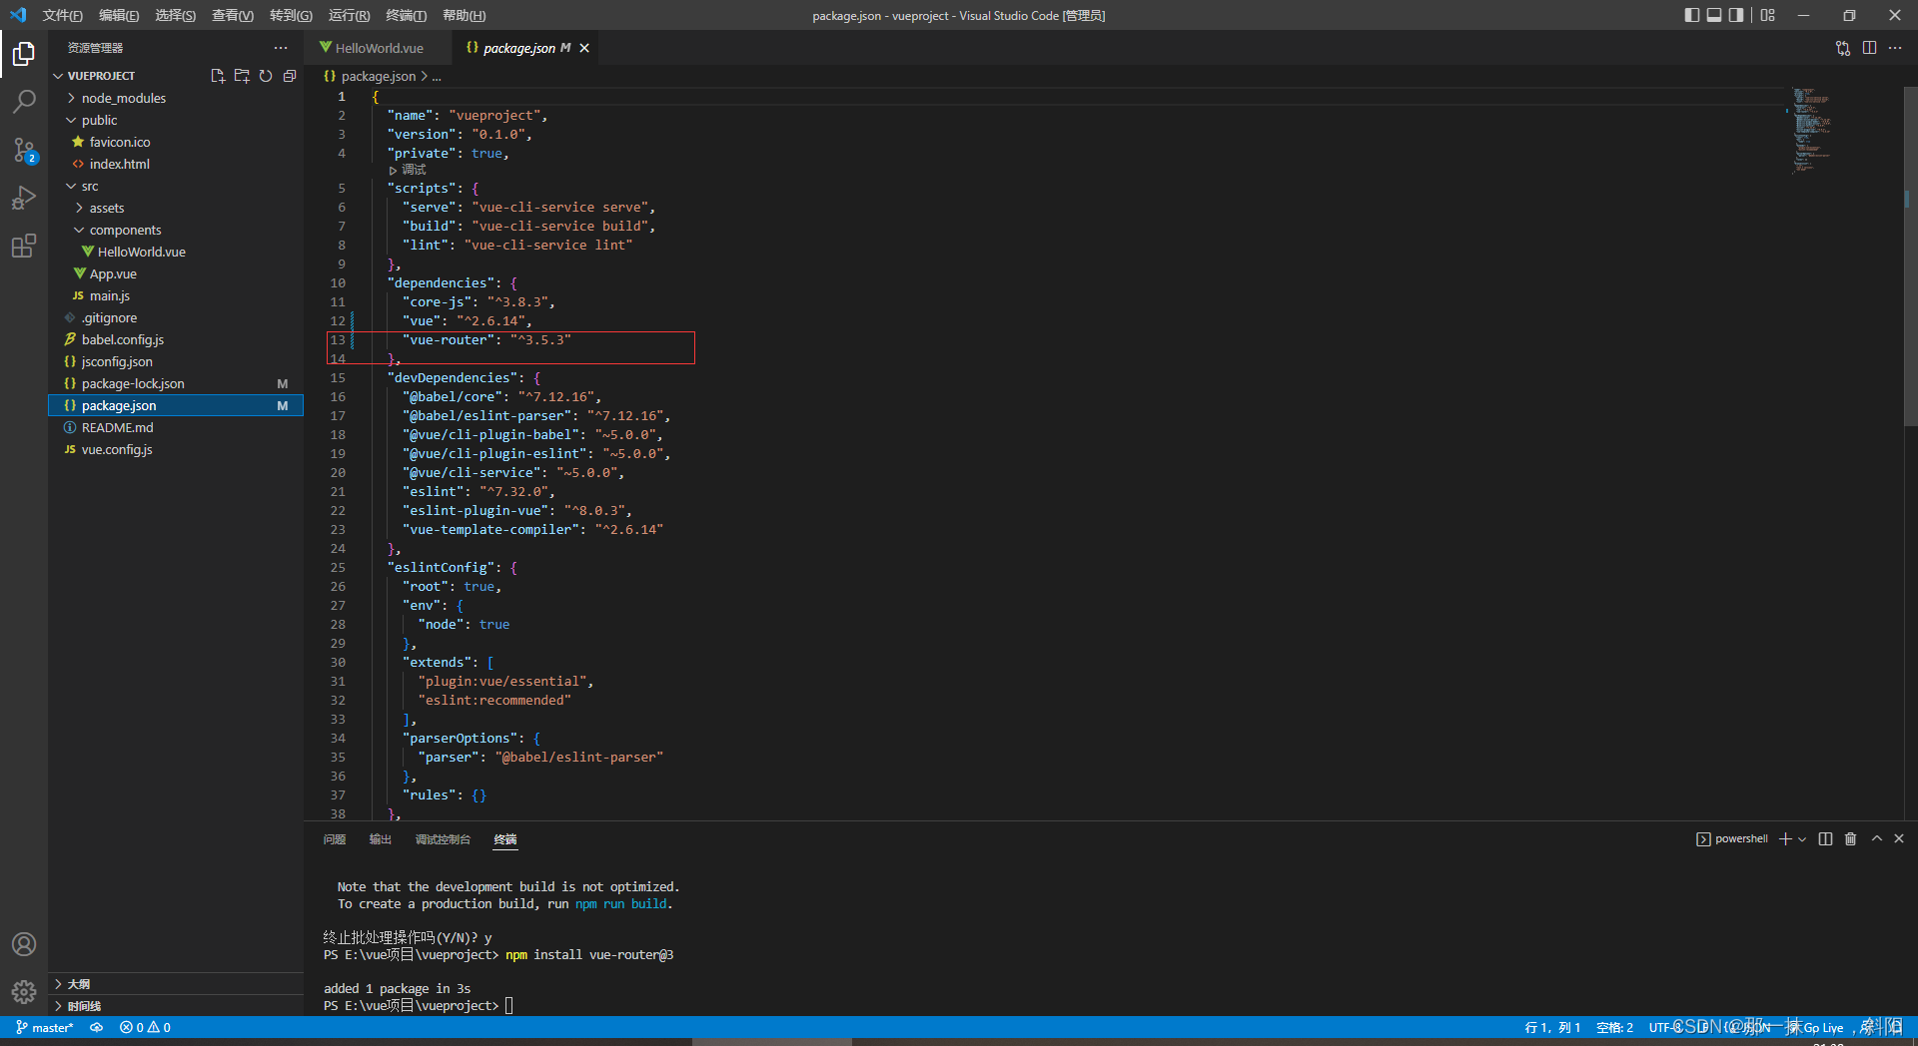Switch to the 问题 problems panel tab
1918x1046 pixels.
tap(335, 839)
